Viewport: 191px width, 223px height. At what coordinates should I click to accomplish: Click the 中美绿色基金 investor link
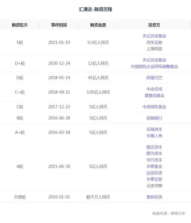(154, 107)
